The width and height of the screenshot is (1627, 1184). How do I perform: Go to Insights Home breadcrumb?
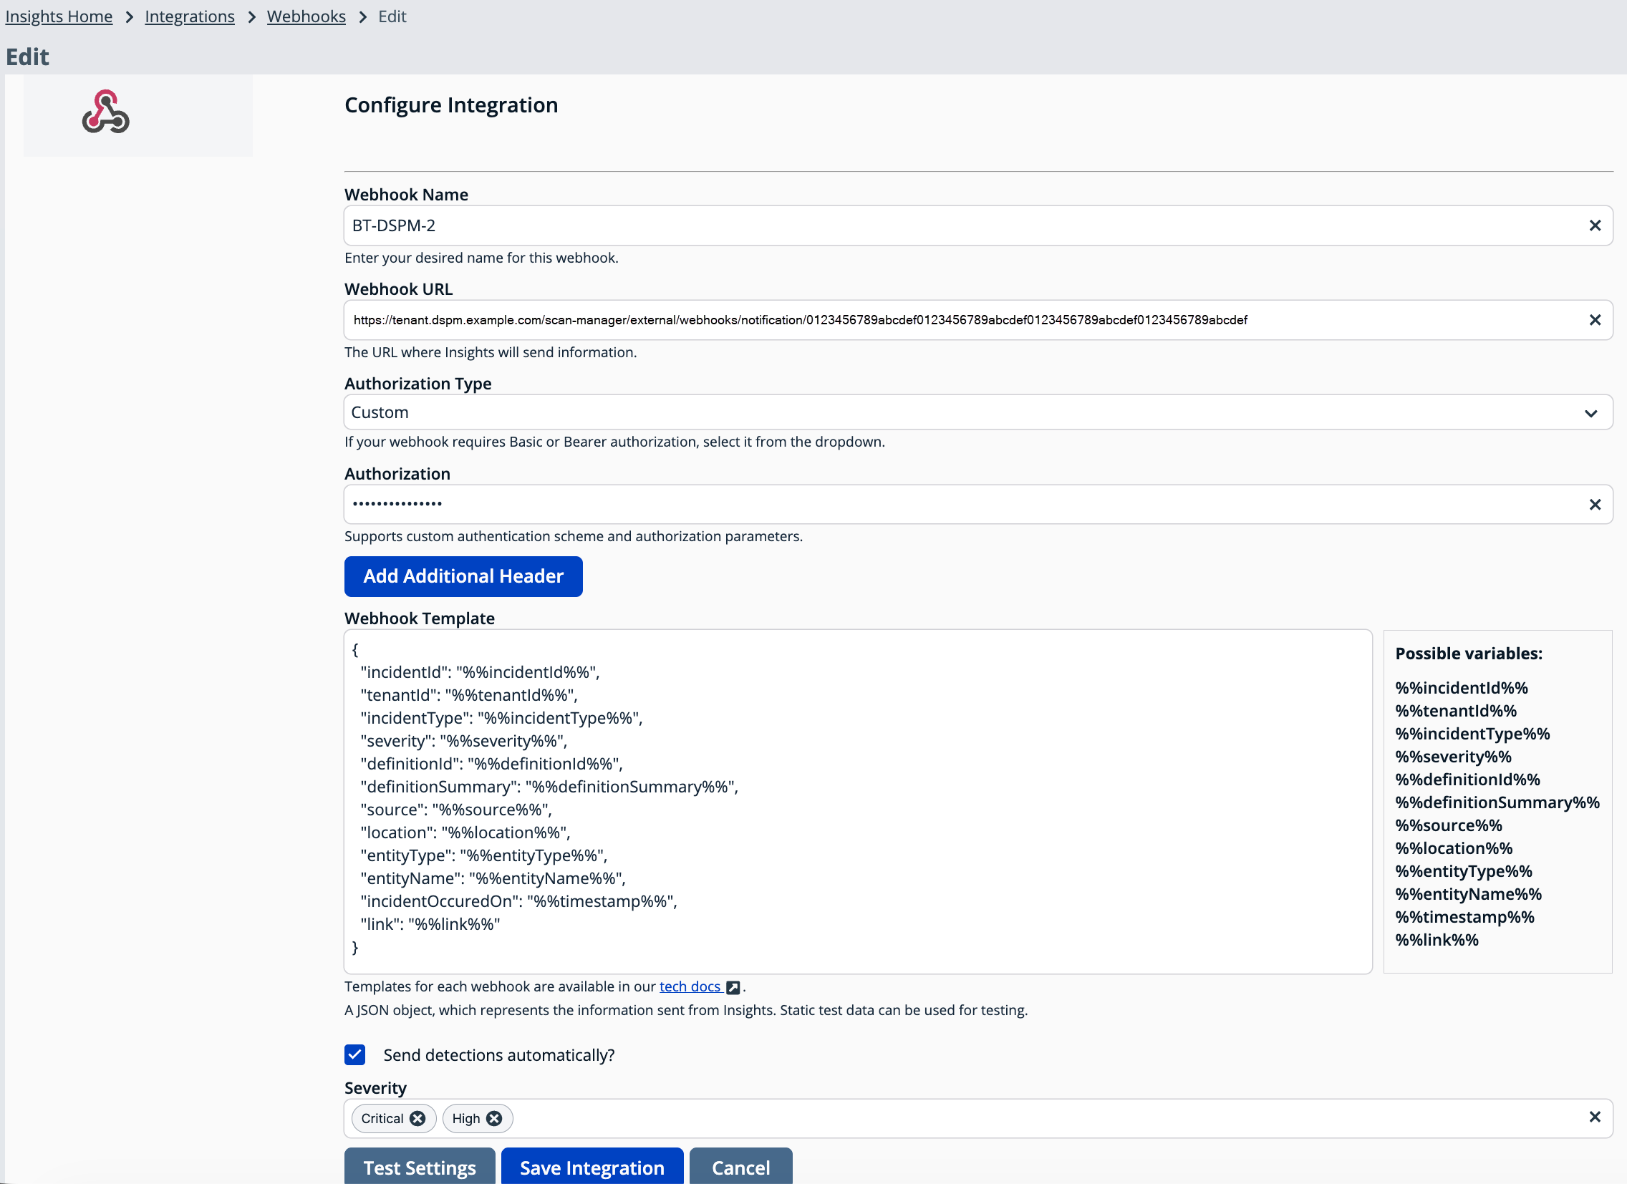point(59,16)
